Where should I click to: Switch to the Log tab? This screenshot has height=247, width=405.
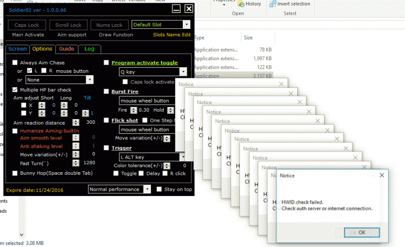90,48
